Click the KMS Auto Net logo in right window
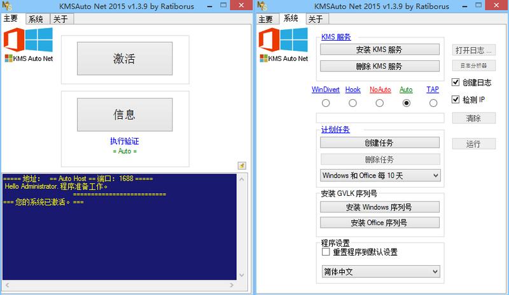The width and height of the screenshot is (509, 295). (283, 45)
